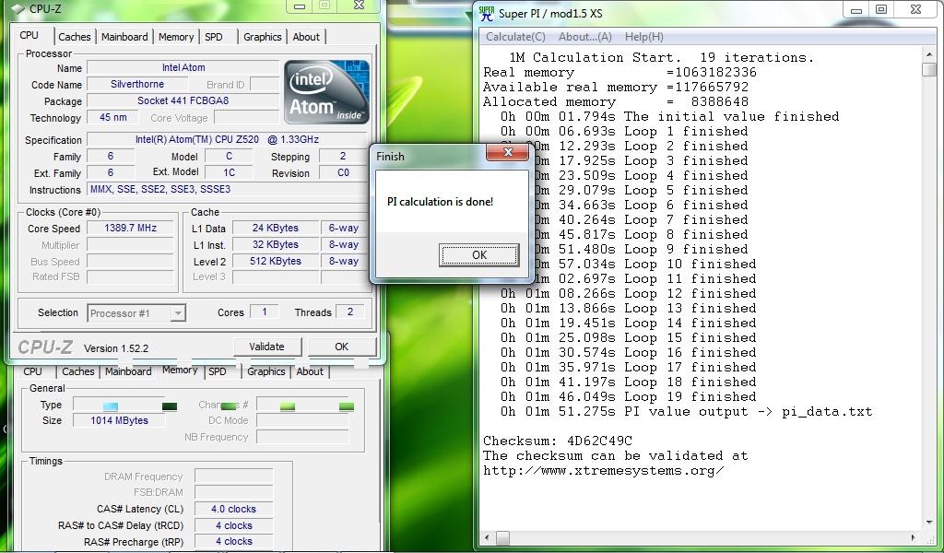Click the Specification field with Z520 text
The image size is (944, 553).
pyautogui.click(x=227, y=139)
